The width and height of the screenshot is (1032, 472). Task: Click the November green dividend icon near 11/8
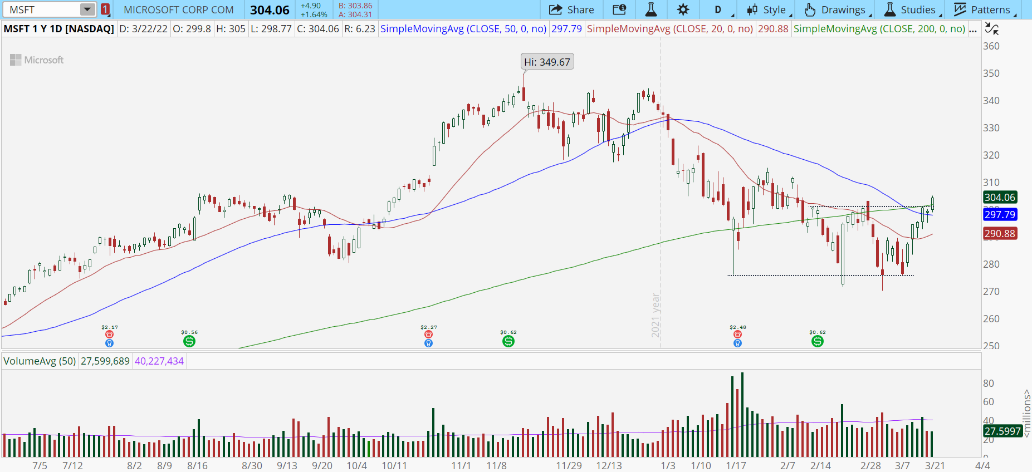508,341
